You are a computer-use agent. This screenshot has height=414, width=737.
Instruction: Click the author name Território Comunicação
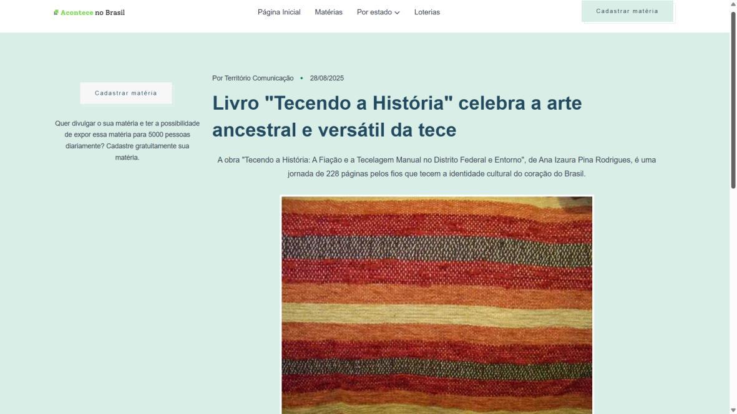coord(259,79)
